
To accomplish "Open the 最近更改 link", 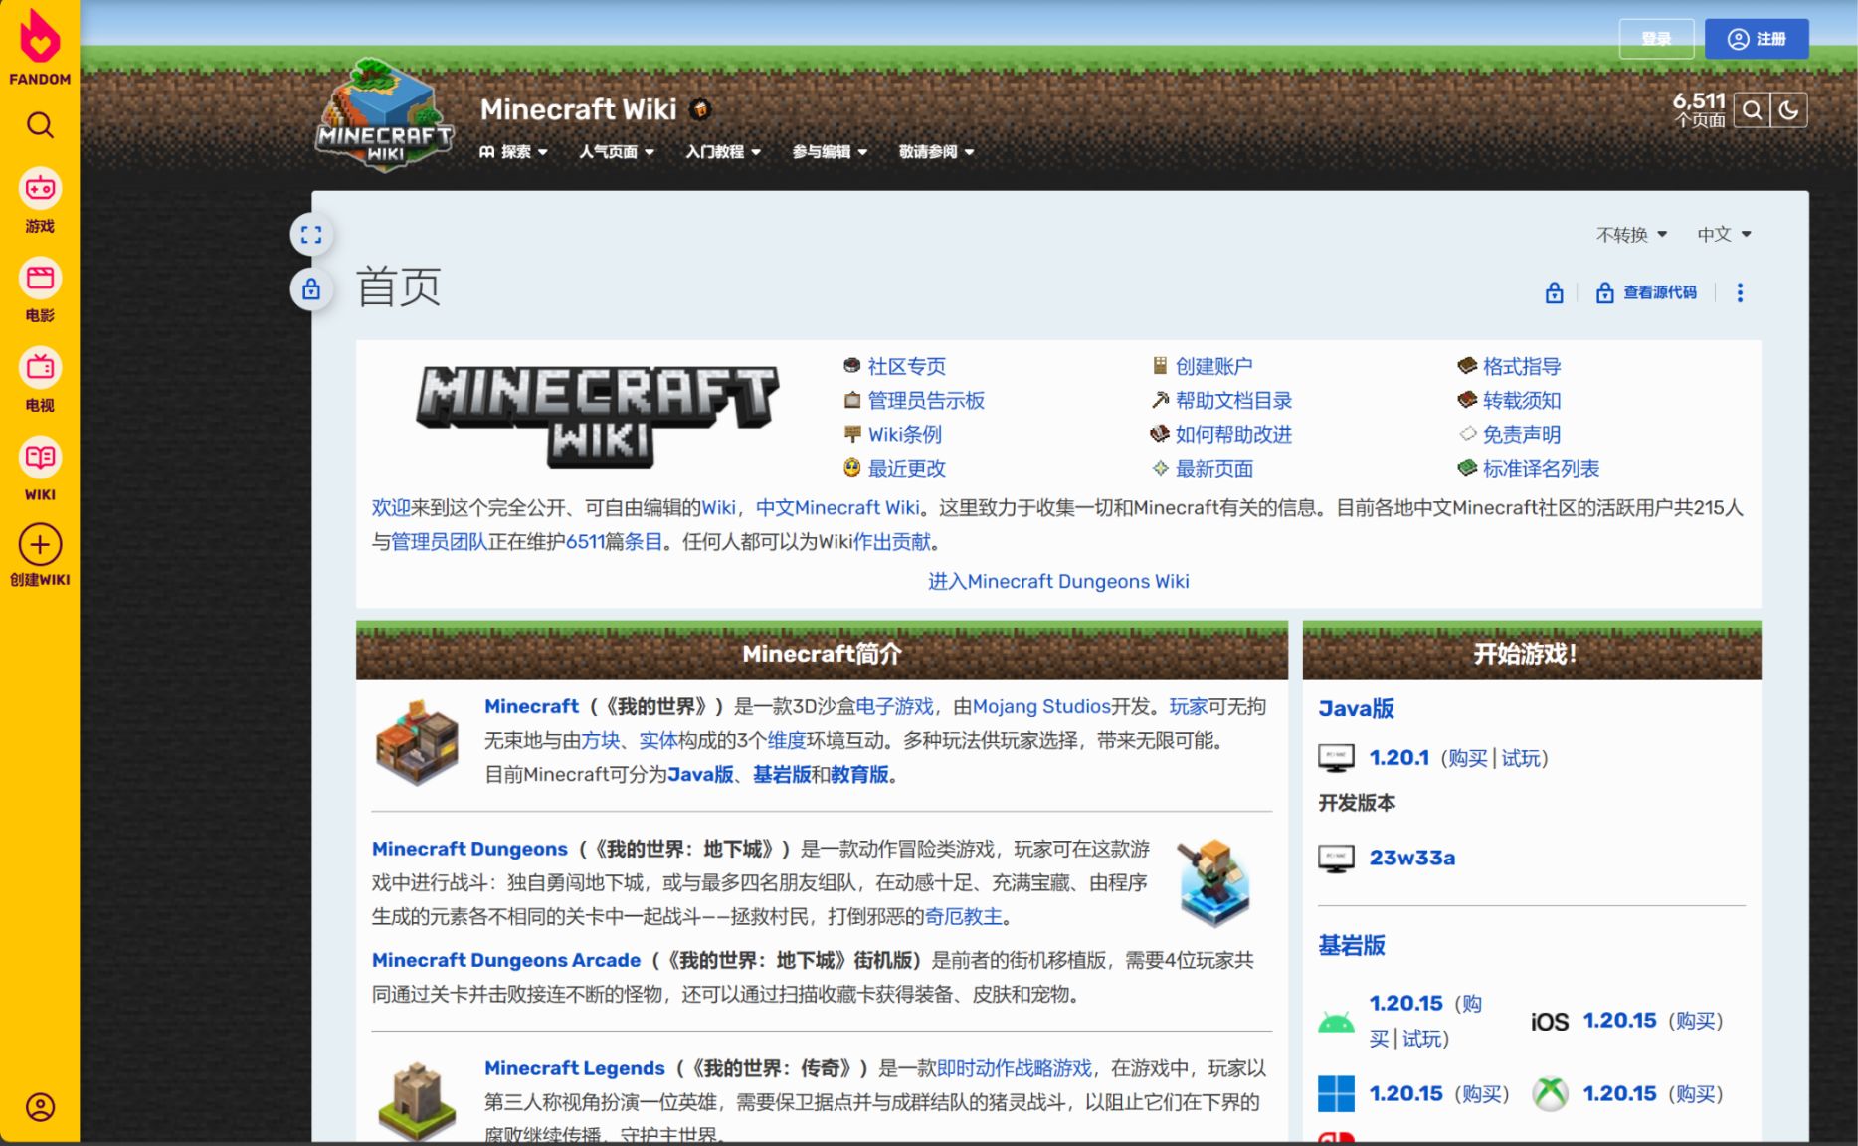I will [x=906, y=468].
